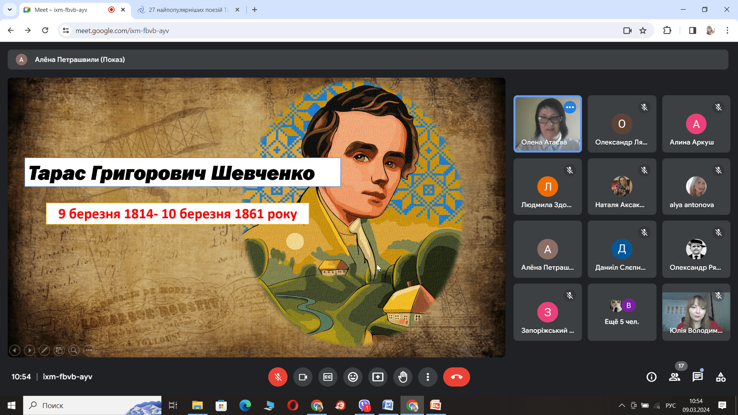Open more options menu in call controls
This screenshot has height=415, width=738.
(428, 377)
